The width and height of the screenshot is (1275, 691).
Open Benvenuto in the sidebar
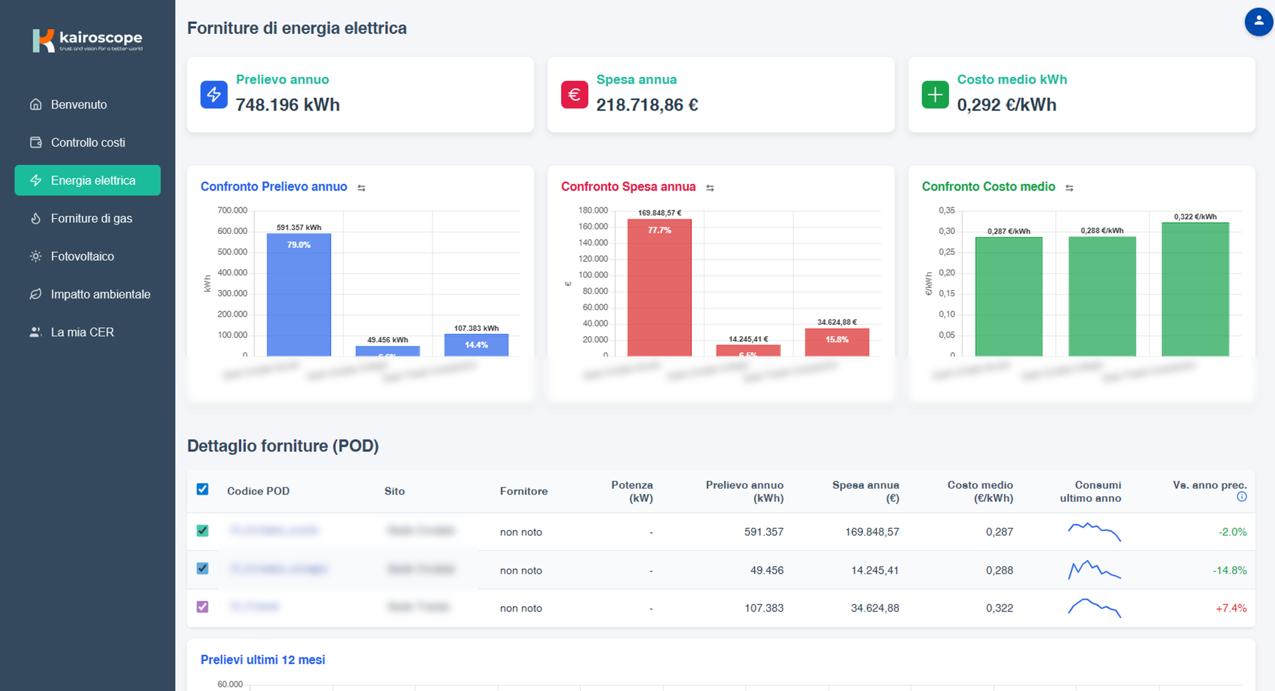(x=78, y=105)
